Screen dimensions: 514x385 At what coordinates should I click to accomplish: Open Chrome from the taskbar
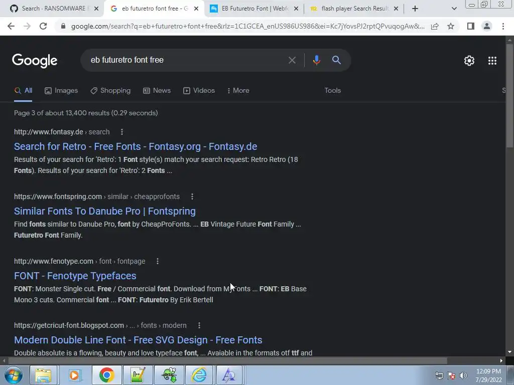(106, 375)
